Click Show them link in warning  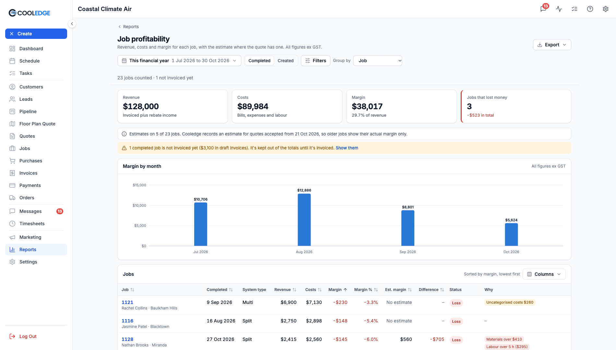click(x=347, y=148)
